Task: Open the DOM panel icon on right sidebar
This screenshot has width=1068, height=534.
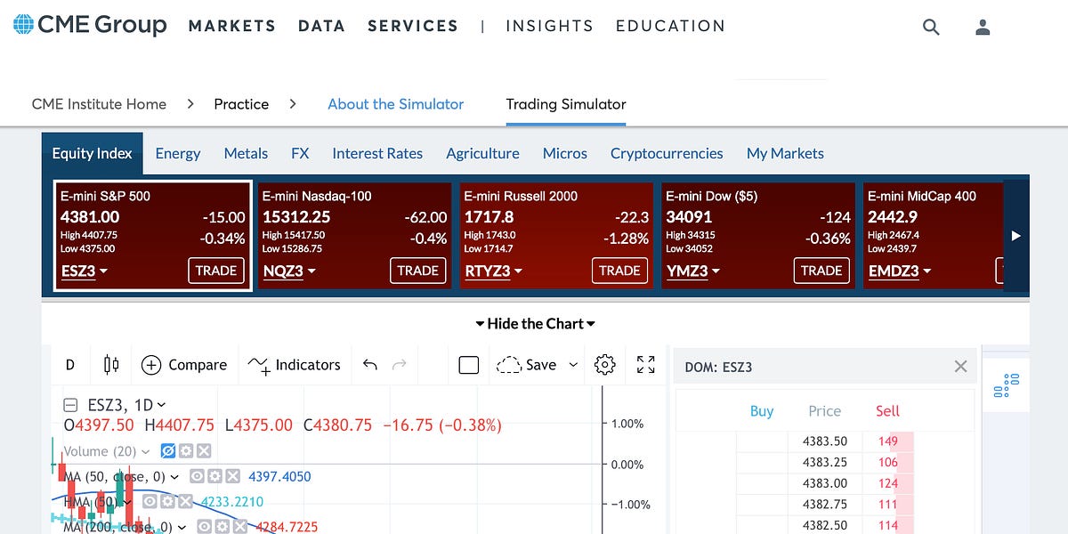Action: (1006, 384)
